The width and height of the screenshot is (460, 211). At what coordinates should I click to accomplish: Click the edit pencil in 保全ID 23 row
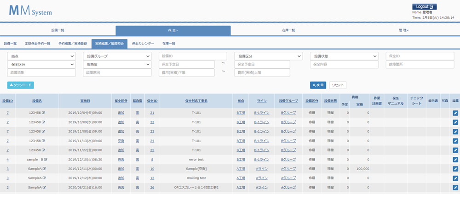coord(455,132)
